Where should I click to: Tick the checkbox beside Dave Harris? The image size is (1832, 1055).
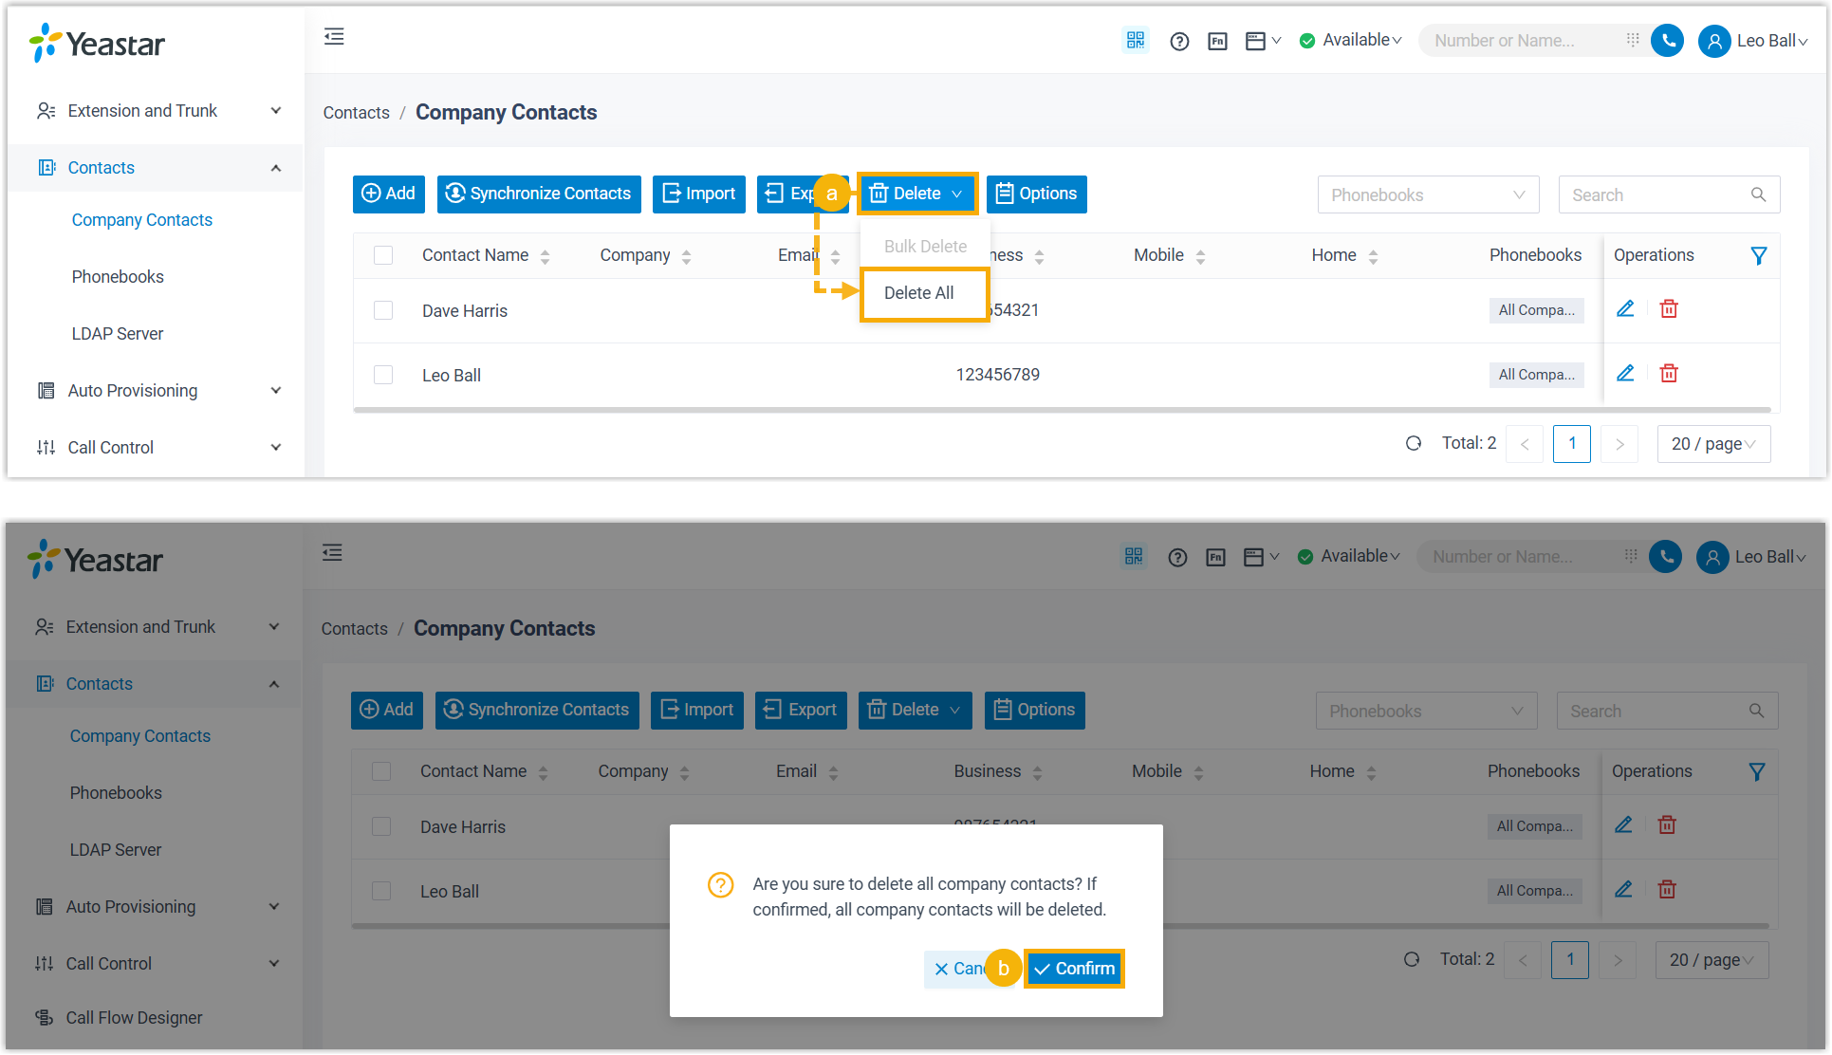click(383, 310)
